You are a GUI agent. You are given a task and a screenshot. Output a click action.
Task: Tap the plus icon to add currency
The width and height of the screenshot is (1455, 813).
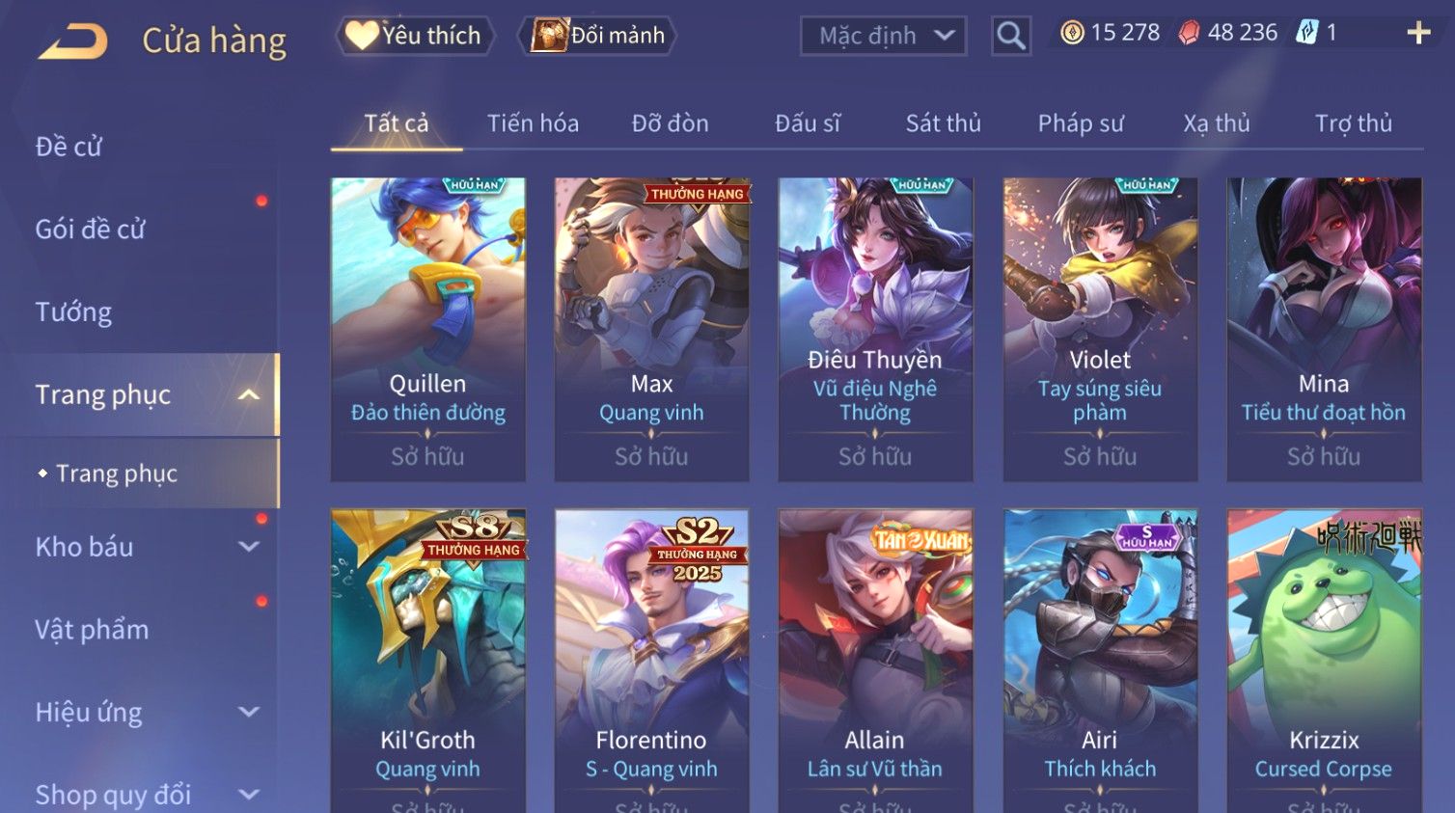click(1418, 33)
